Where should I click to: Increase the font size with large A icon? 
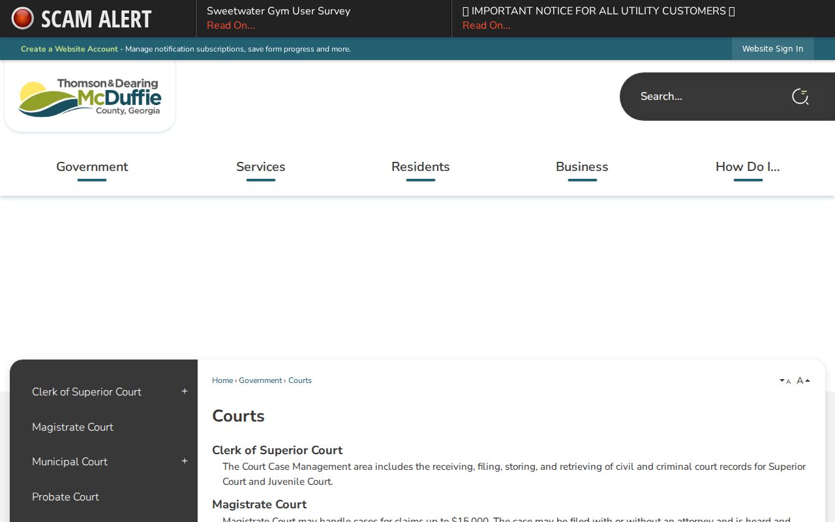click(803, 380)
